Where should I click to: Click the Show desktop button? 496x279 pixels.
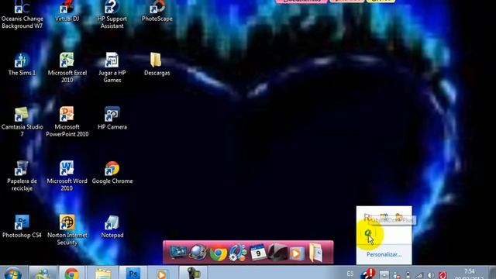pyautogui.click(x=492, y=273)
